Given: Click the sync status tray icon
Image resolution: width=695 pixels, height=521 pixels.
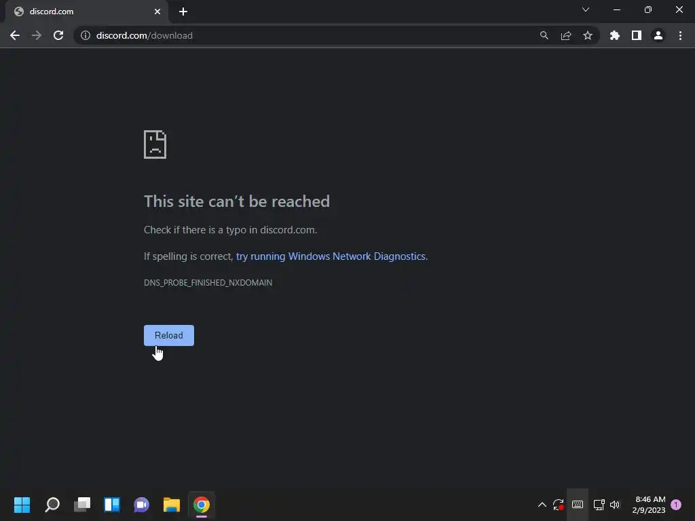Looking at the screenshot, I should 558,505.
